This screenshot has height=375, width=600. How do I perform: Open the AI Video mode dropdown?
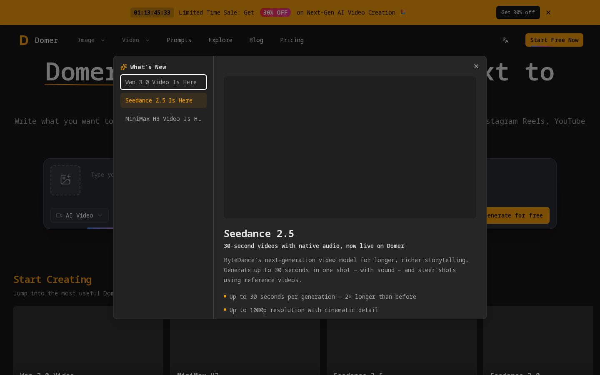(80, 215)
